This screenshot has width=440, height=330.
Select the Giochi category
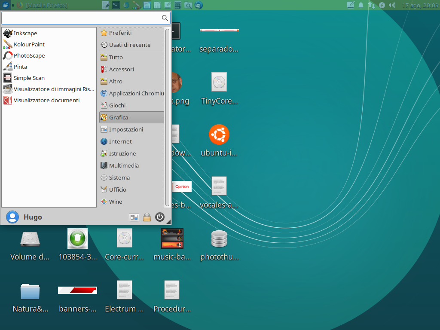(131, 106)
